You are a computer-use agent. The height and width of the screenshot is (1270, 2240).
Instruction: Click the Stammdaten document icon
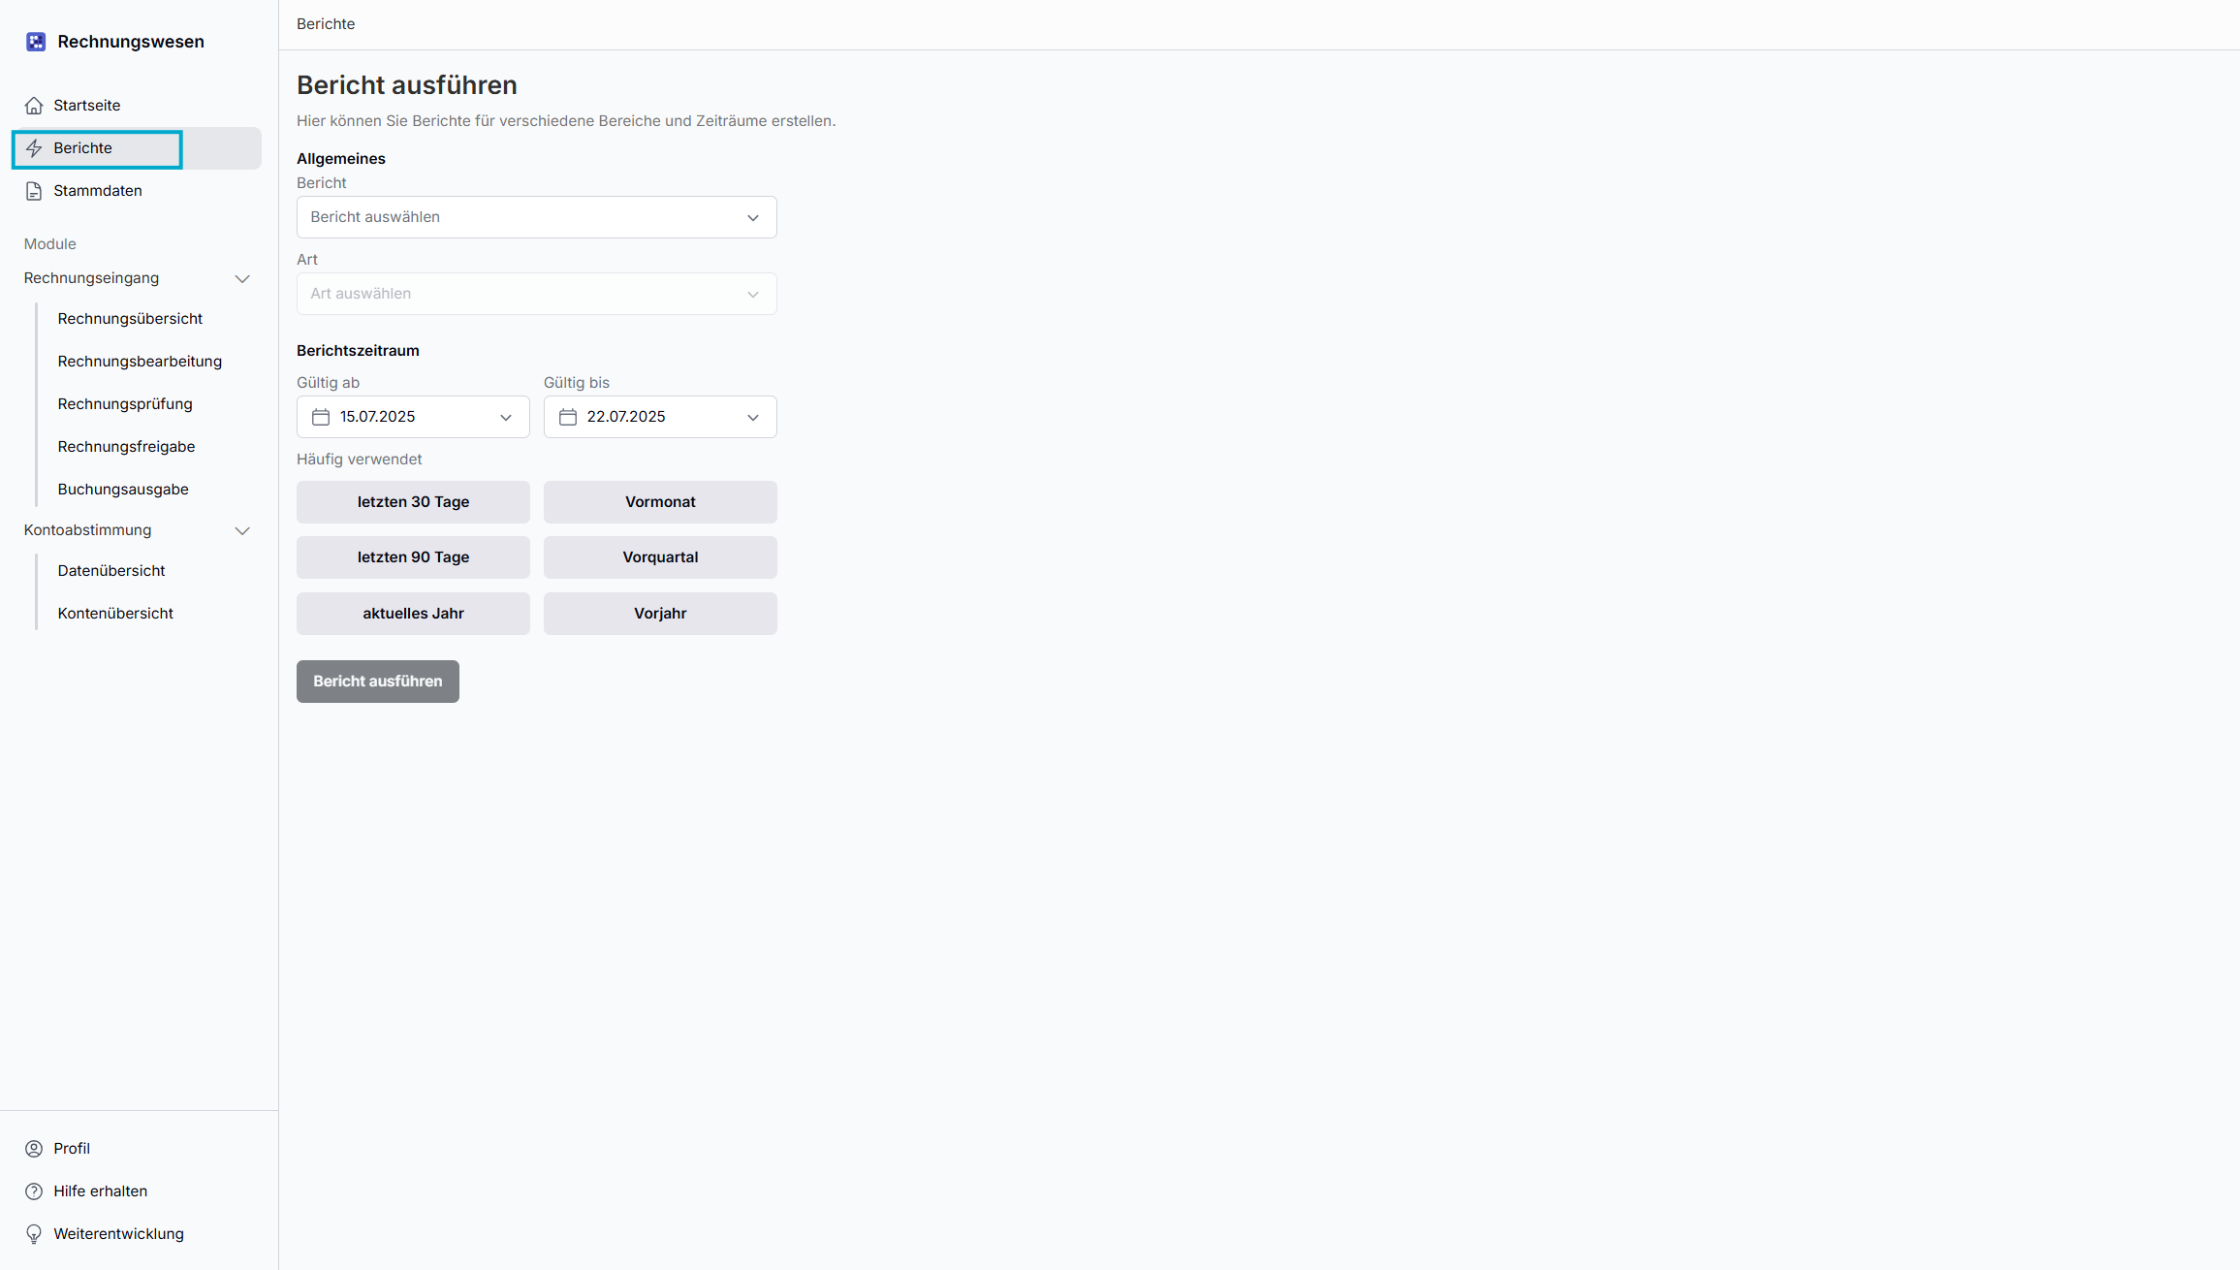[34, 191]
